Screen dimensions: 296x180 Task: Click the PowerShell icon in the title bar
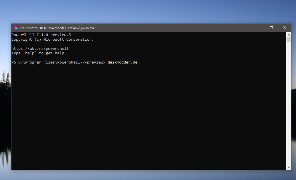point(16,28)
